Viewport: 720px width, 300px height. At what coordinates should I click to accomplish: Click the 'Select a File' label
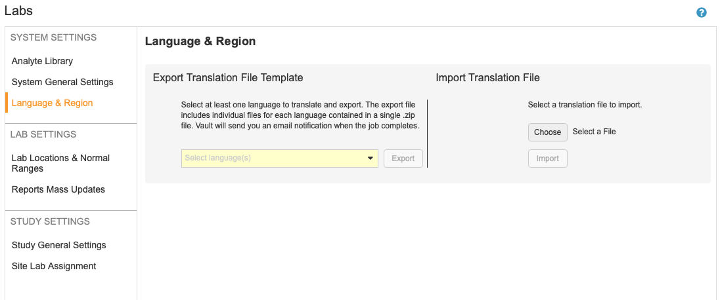[594, 132]
